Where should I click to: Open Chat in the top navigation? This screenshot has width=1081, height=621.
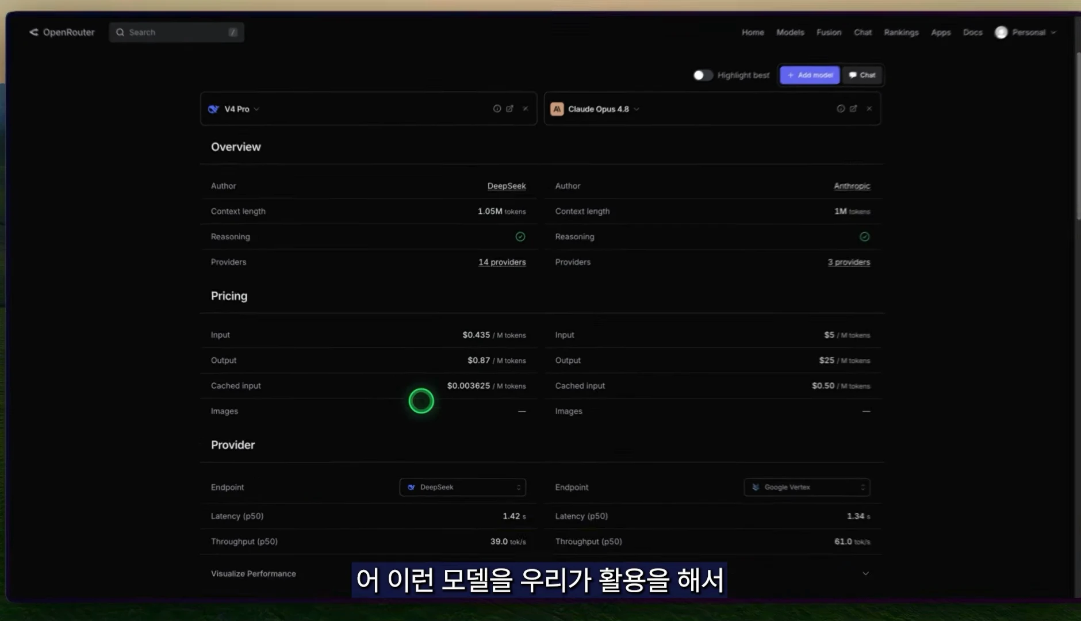(862, 32)
